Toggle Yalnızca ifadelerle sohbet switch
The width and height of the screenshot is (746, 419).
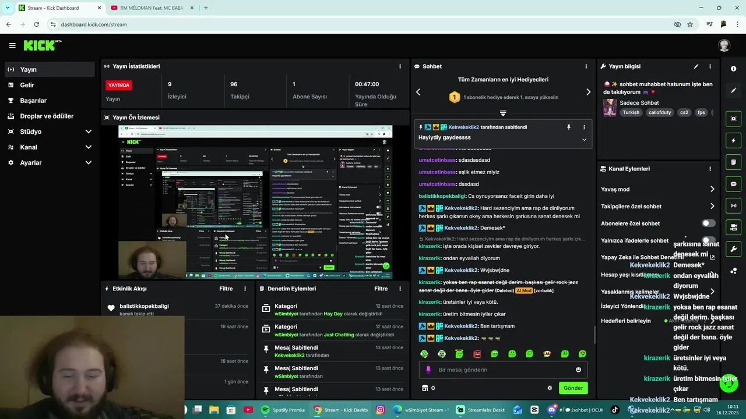708,240
